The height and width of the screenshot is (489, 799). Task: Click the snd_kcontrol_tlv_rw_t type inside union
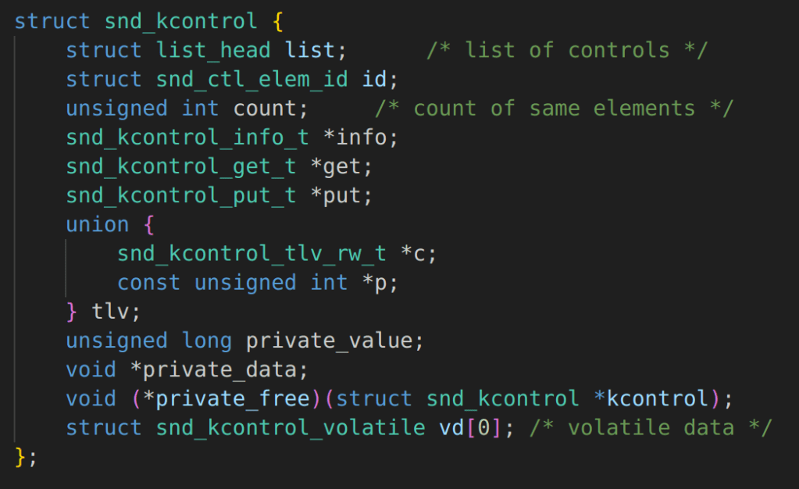tap(251, 254)
